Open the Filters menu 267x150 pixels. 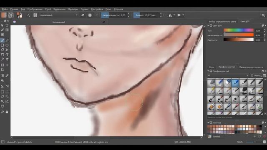click(x=73, y=9)
